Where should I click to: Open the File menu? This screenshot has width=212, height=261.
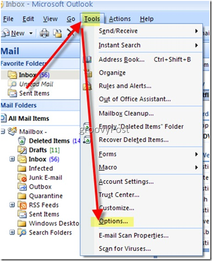8,19
